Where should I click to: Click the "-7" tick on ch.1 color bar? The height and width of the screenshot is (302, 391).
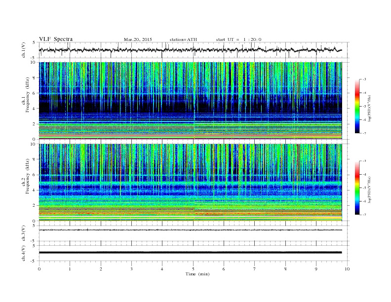coord(364,133)
